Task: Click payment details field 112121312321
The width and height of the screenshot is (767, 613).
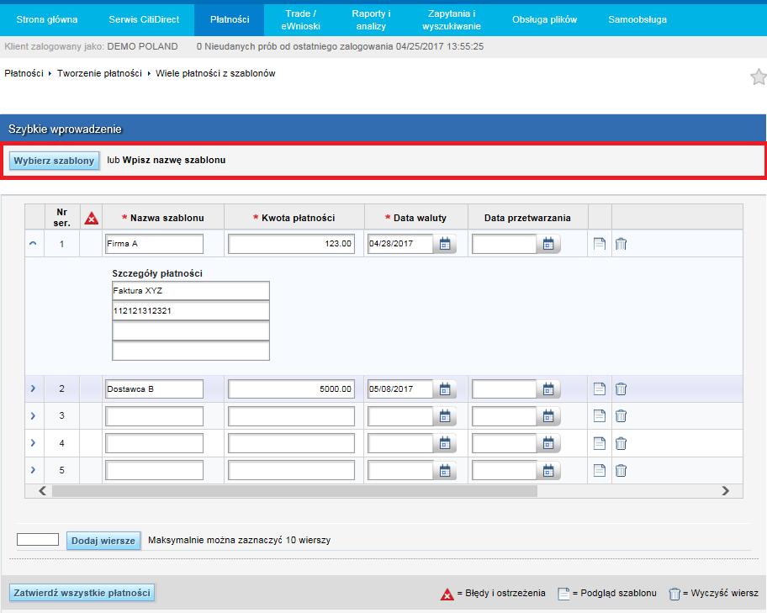Action: [x=191, y=310]
